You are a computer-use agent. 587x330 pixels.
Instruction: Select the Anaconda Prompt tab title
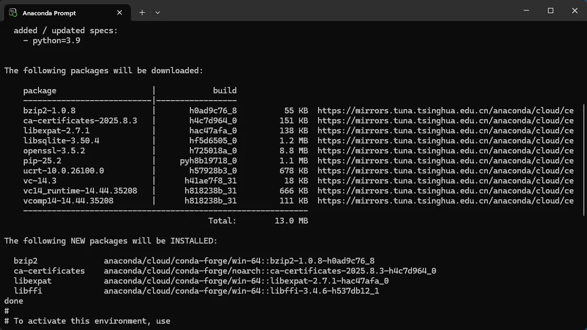pos(49,13)
